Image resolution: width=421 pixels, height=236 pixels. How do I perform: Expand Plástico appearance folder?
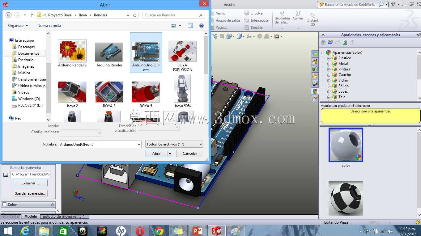pos(329,58)
